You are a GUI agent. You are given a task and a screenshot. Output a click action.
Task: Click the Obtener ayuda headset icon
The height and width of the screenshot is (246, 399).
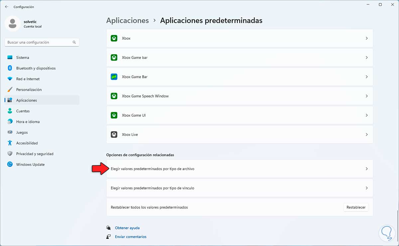tap(108, 228)
